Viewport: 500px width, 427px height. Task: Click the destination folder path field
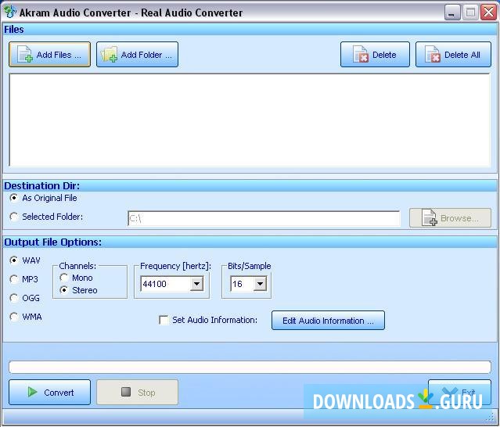[264, 218]
